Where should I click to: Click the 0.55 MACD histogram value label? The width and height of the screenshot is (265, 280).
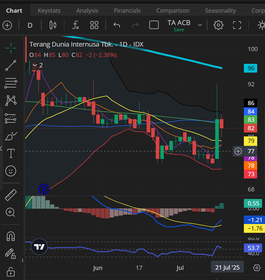(x=253, y=203)
